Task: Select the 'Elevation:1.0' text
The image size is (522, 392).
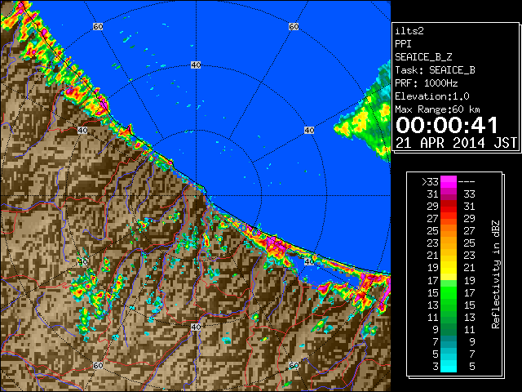Action: [x=432, y=96]
